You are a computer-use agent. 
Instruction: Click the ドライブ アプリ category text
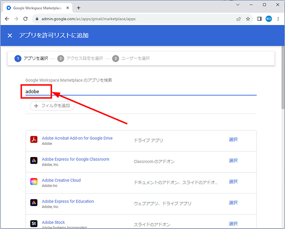tap(148, 140)
